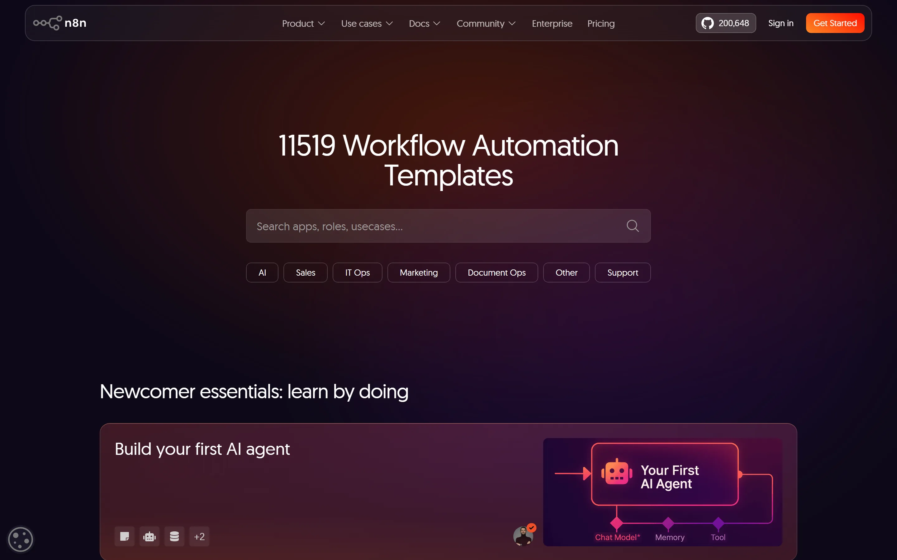Click the Tool label in the diagram
897x560 pixels.
718,537
